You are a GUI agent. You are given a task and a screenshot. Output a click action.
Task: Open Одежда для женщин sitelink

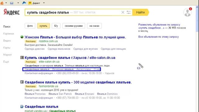(113, 49)
